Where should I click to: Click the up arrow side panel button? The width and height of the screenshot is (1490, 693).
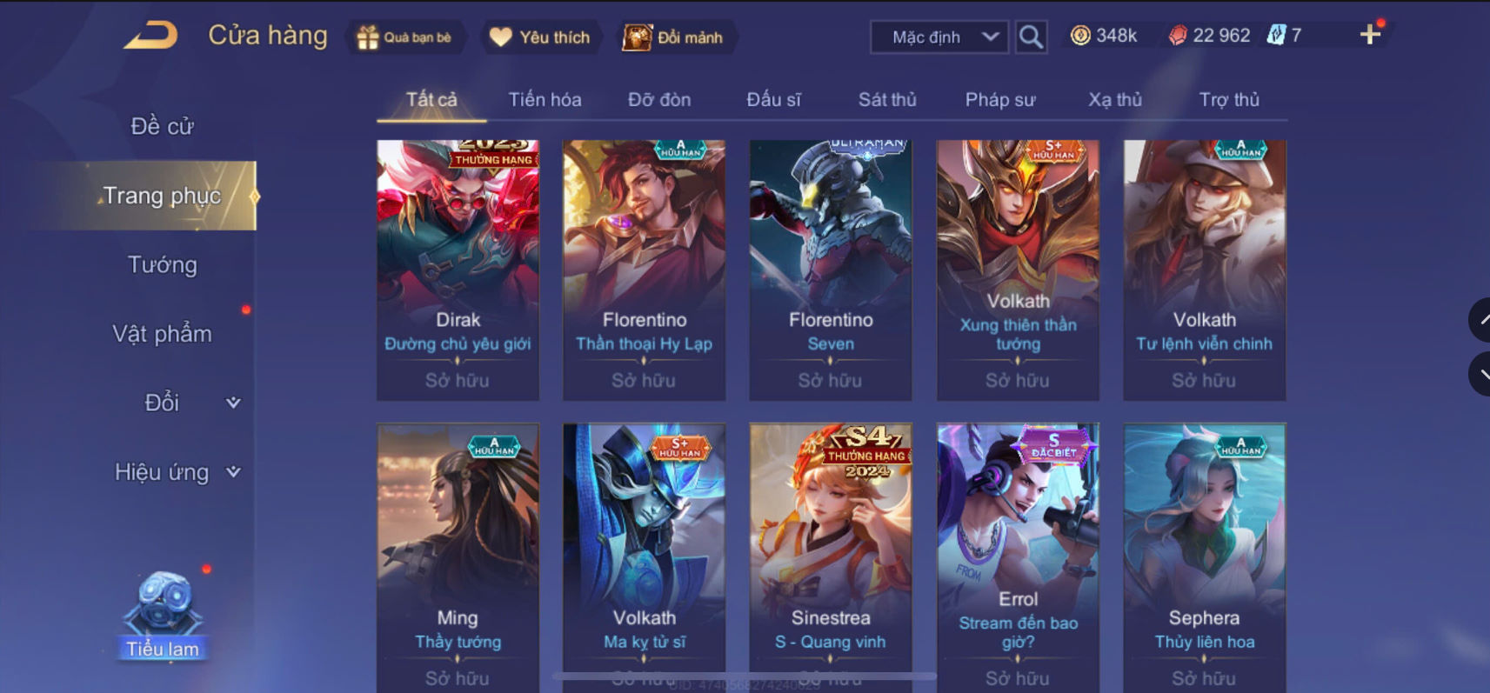1480,320
